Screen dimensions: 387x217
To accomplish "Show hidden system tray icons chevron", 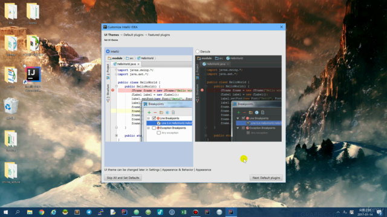I will pos(338,212).
